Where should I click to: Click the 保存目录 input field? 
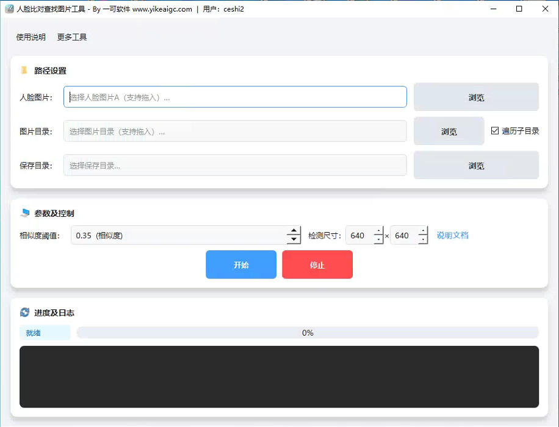(x=235, y=164)
